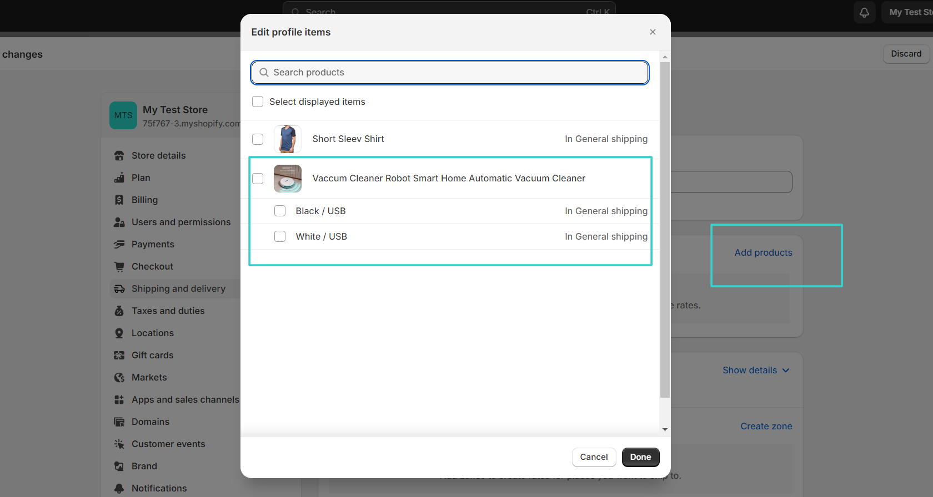933x497 pixels.
Task: Open the My Test Store account menu
Action: coord(907,12)
